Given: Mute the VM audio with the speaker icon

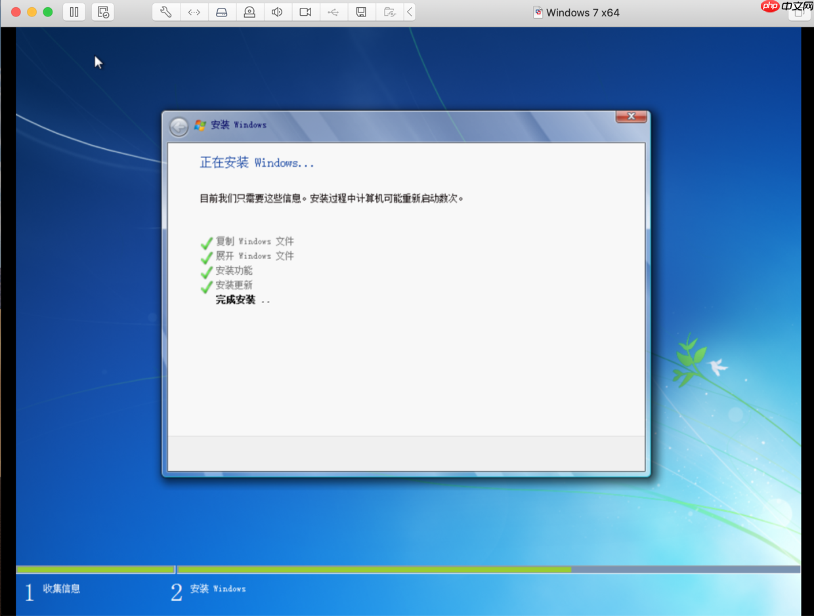Looking at the screenshot, I should (x=277, y=12).
